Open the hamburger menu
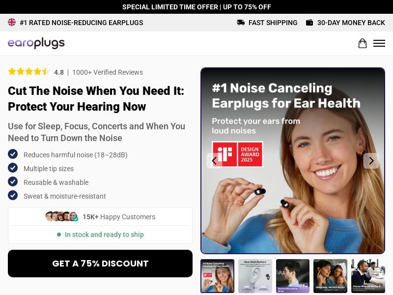 click(379, 43)
